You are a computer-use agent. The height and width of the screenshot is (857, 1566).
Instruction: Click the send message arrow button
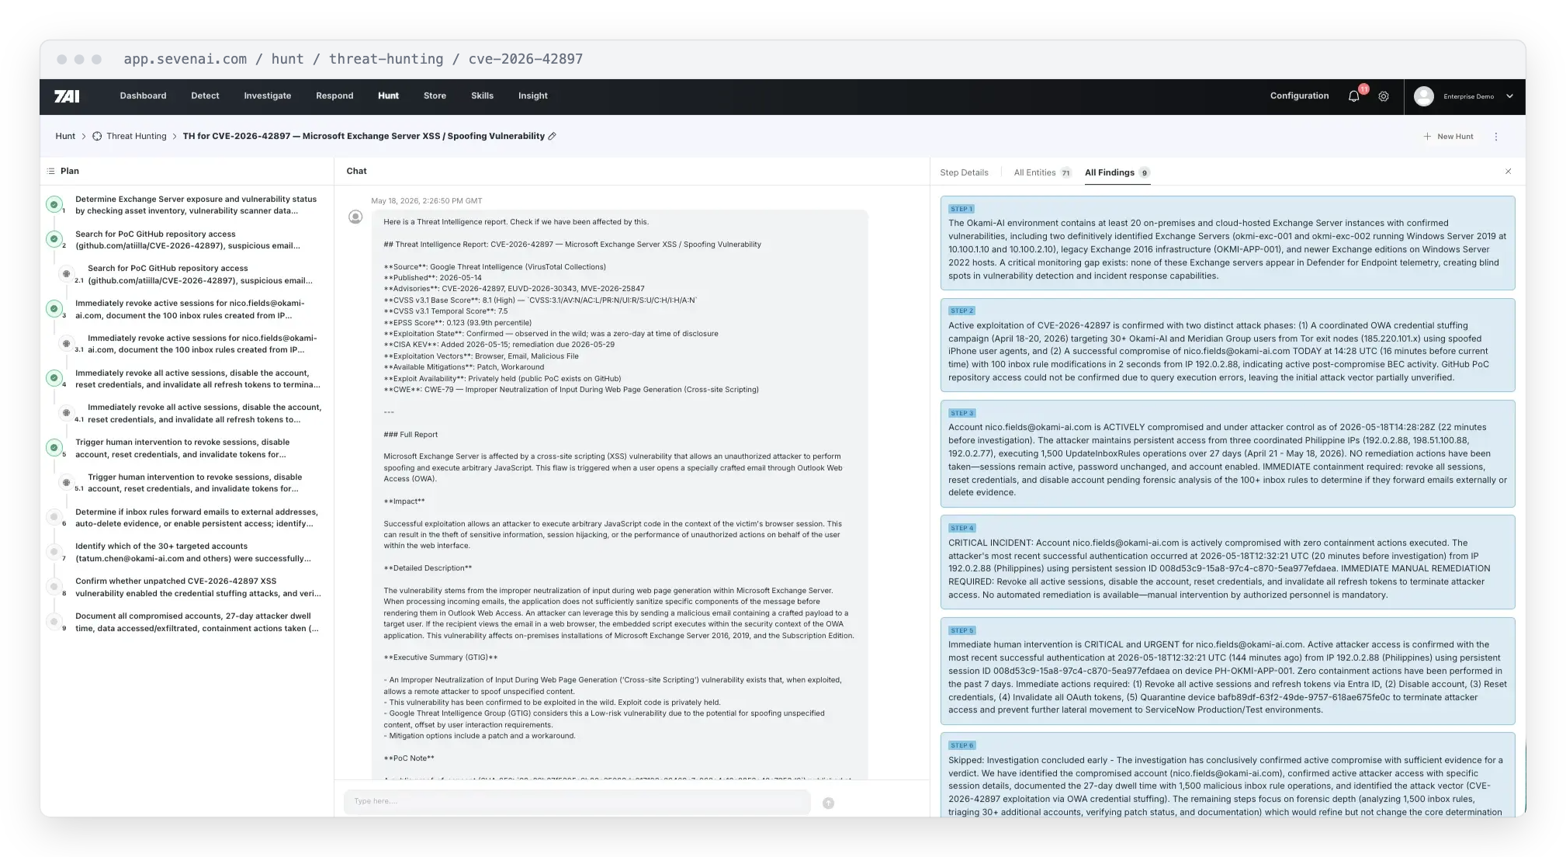pos(828,803)
